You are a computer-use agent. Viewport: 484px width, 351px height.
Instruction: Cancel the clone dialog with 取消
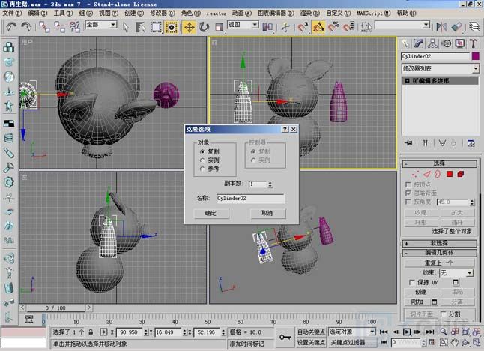(267, 213)
